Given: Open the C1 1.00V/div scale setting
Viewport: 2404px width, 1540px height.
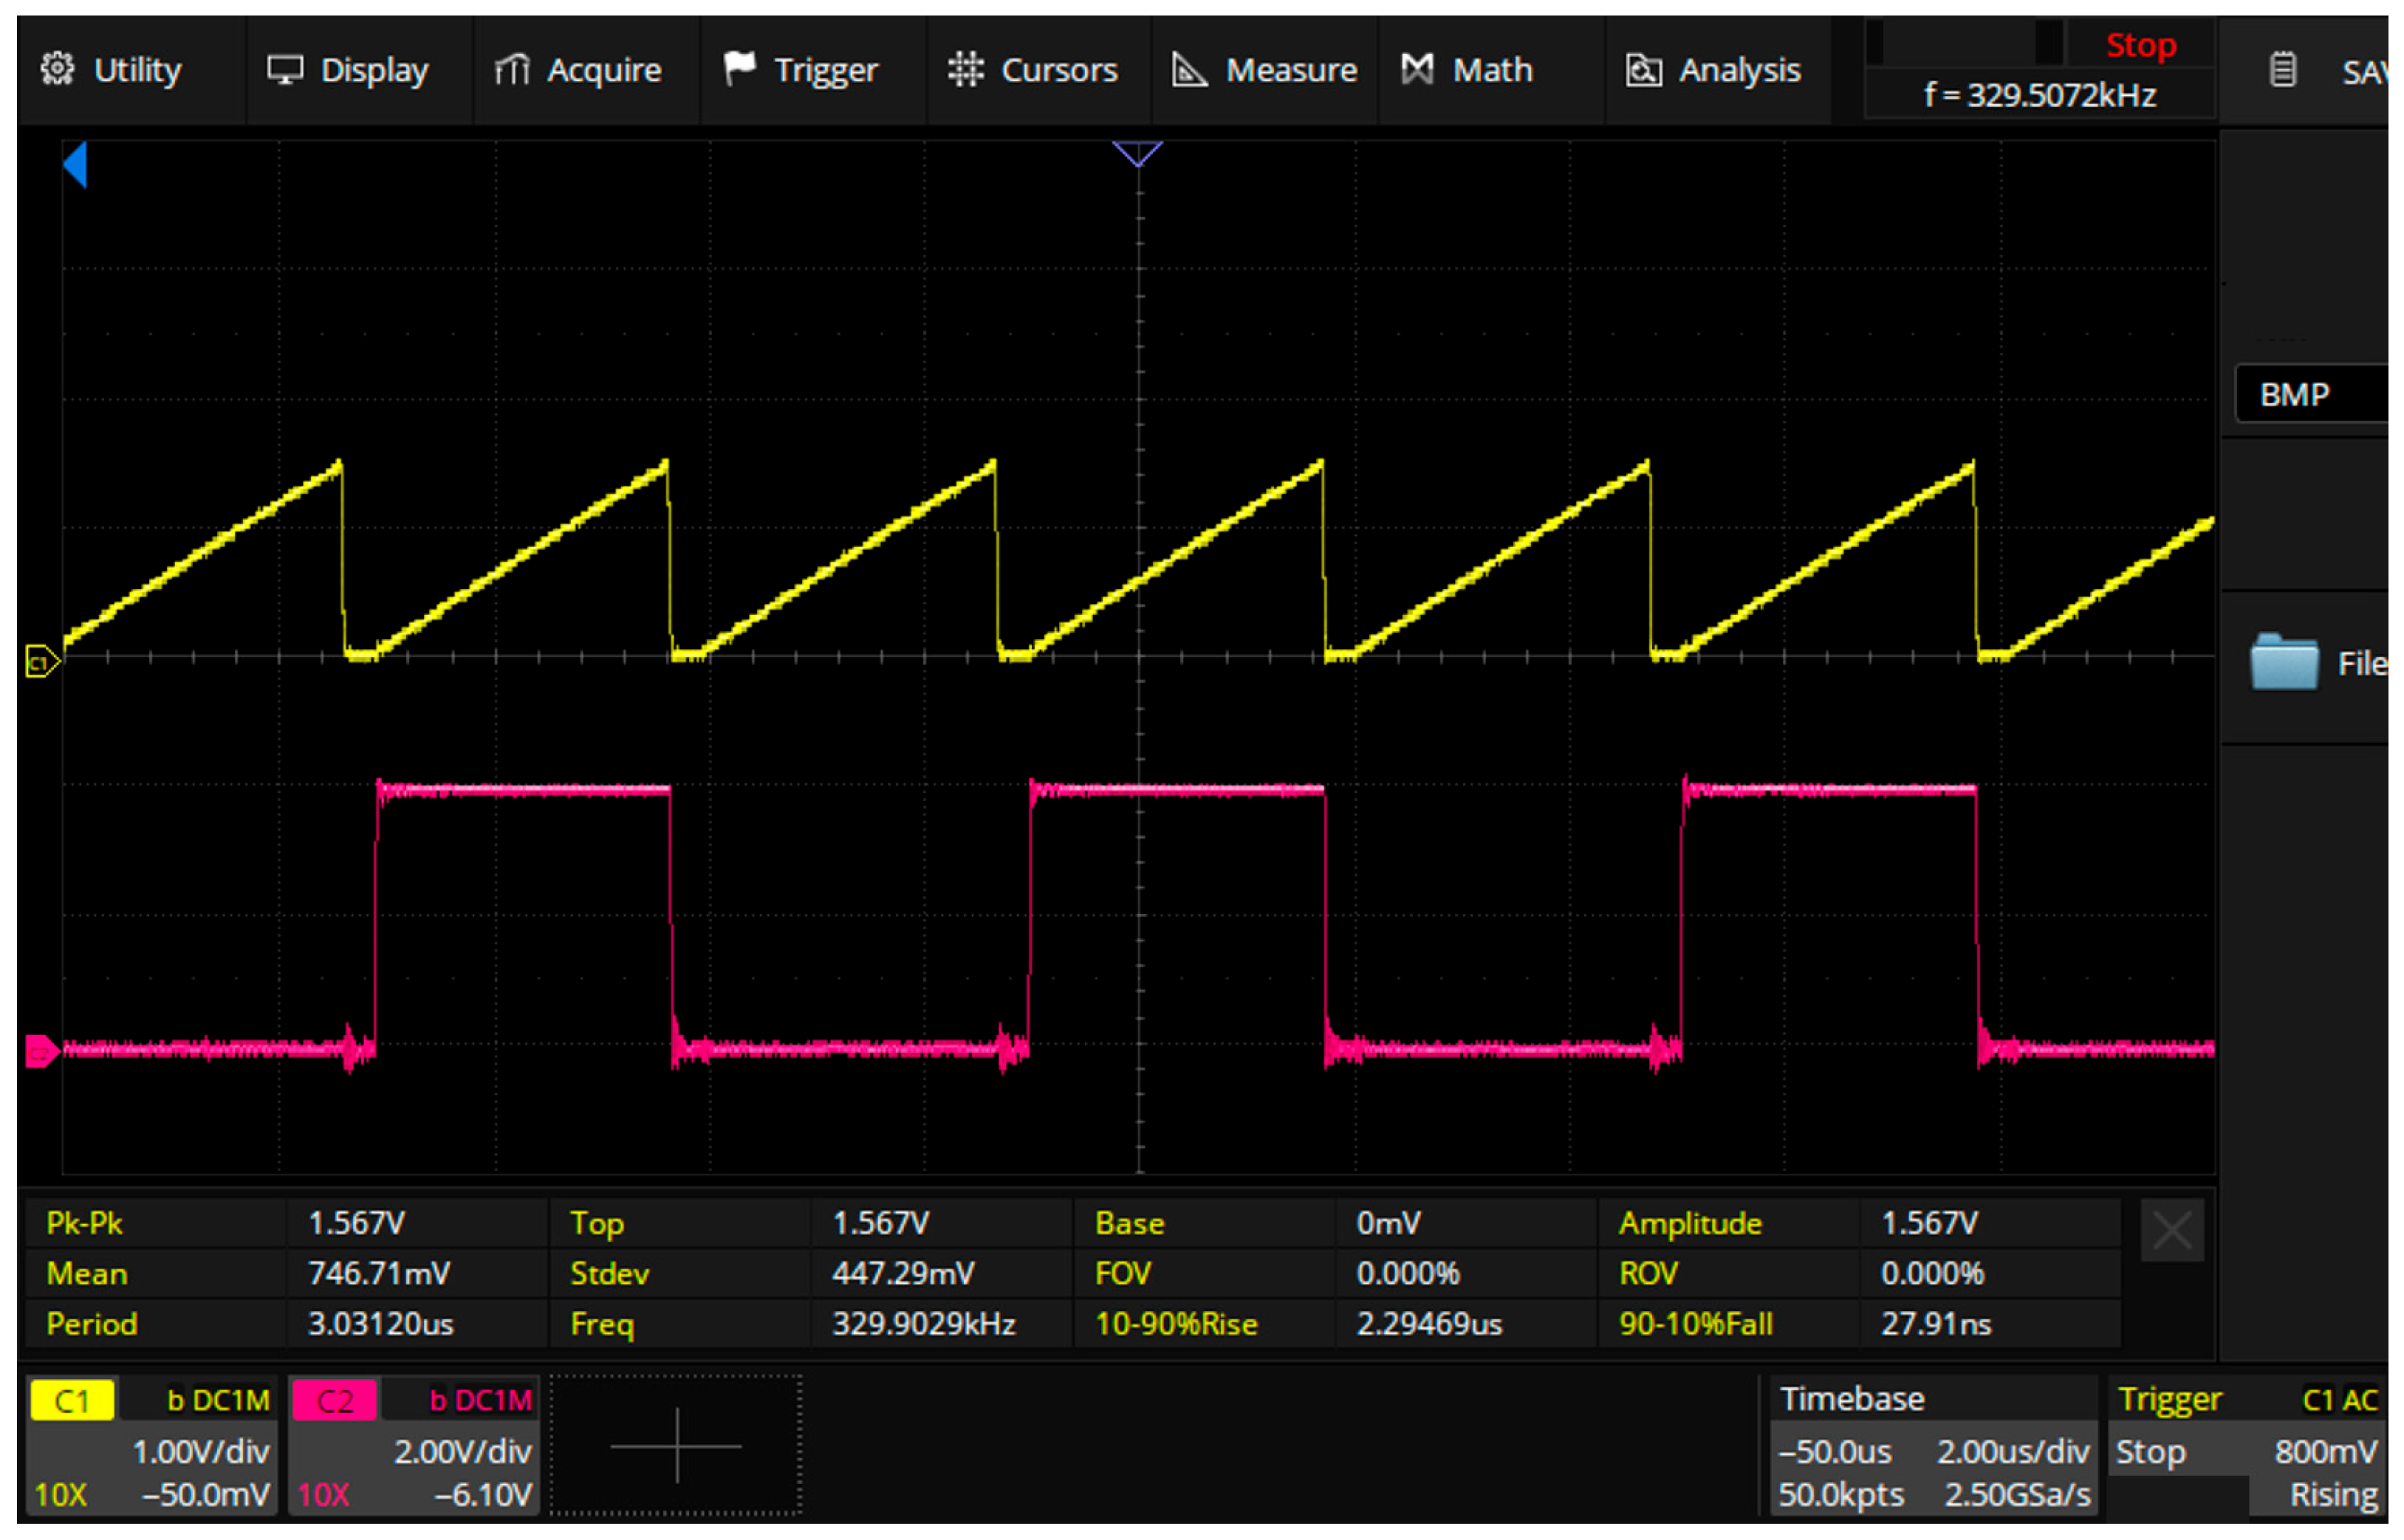Looking at the screenshot, I should [201, 1451].
